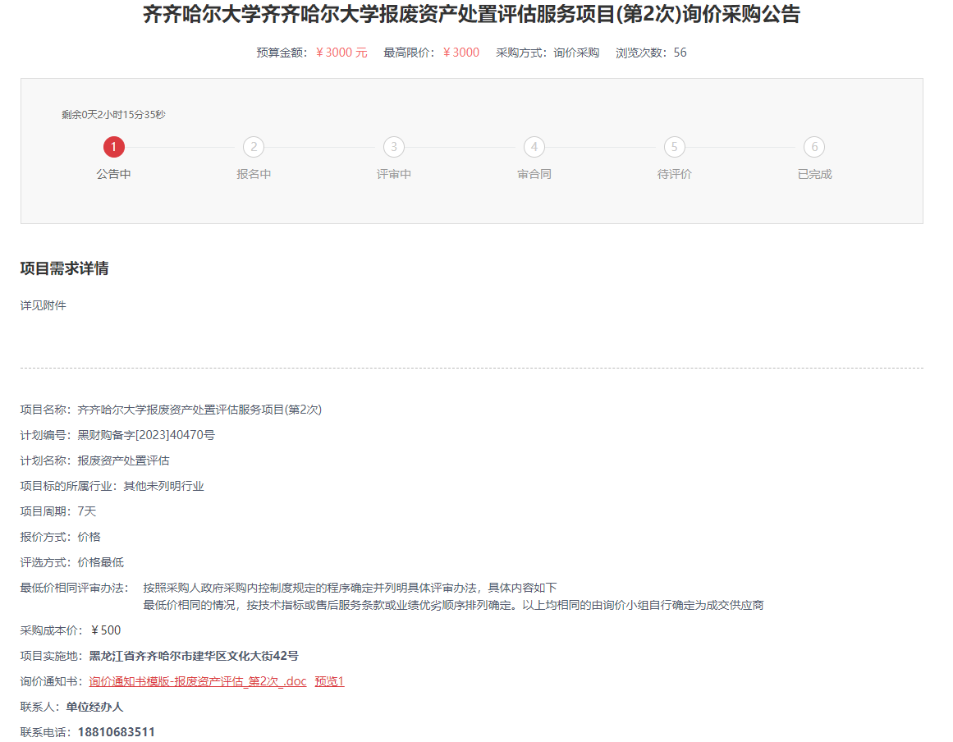
Task: Click the 待评价 stage label
Action: pyautogui.click(x=674, y=174)
